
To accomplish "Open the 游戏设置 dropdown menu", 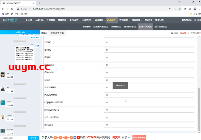I will 112,20.
